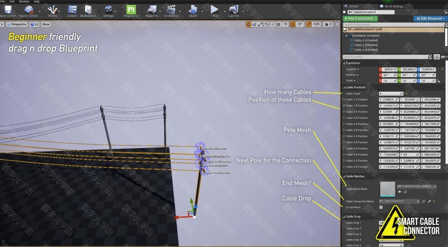
Task: Toggle the Scale ratio lock
Action: [x=438, y=81]
